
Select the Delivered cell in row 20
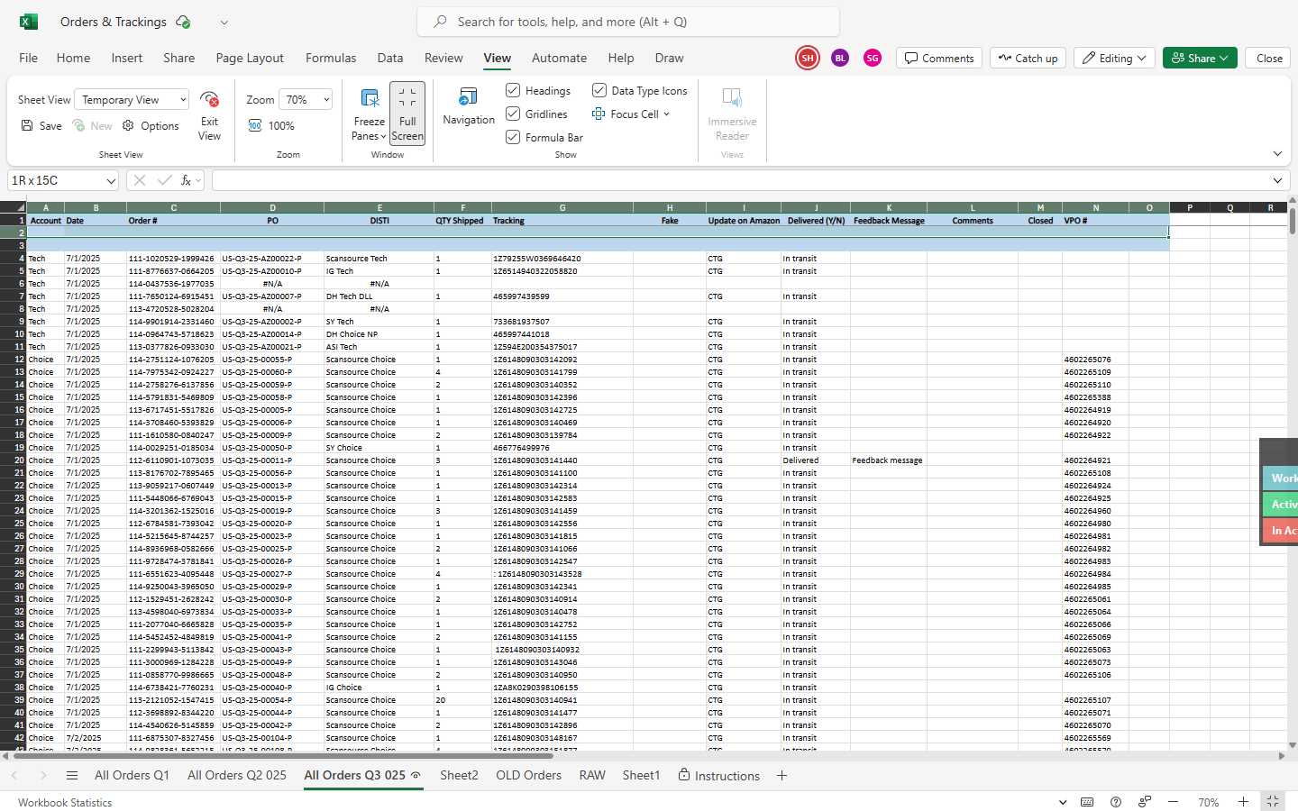tap(815, 460)
